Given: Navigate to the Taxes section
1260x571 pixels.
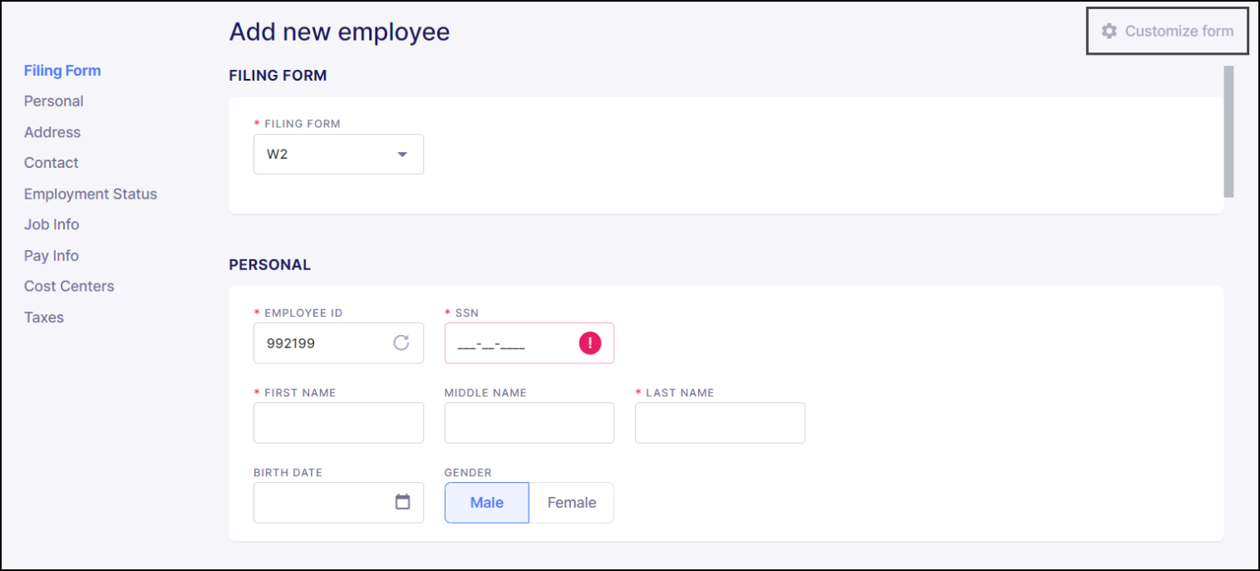Looking at the screenshot, I should click(x=43, y=317).
